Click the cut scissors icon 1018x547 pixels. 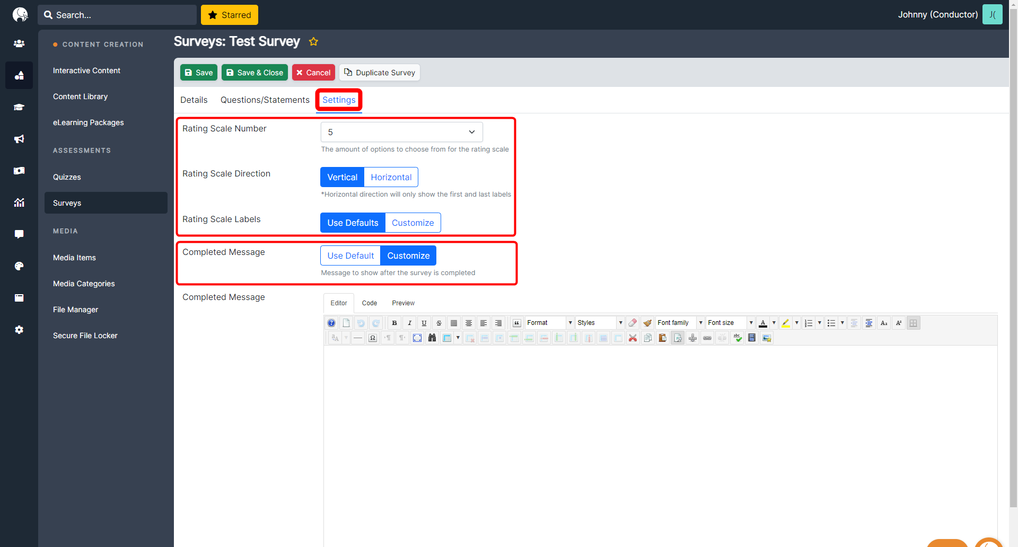click(633, 338)
